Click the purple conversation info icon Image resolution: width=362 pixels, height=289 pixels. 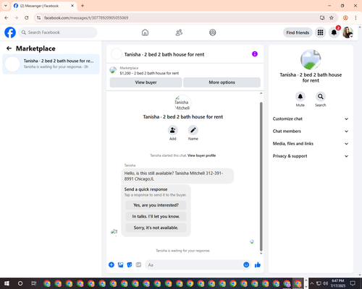tap(255, 54)
